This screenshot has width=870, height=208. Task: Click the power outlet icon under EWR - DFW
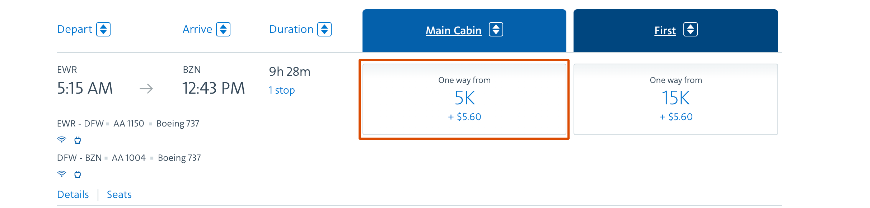pos(78,140)
